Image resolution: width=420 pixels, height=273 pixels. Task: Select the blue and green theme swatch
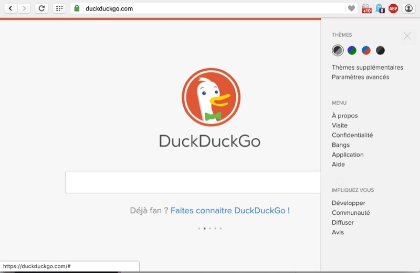[x=352, y=50]
